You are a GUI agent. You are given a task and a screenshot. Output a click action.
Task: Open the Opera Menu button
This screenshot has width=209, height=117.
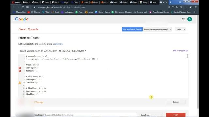(x=16, y=2)
